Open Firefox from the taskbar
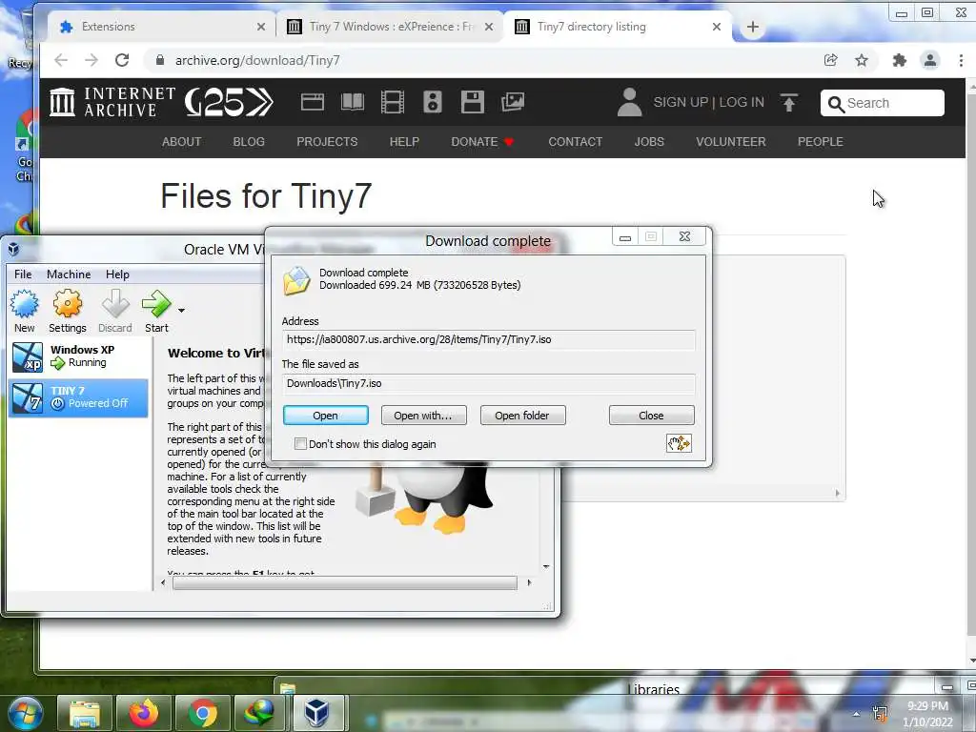 (143, 713)
